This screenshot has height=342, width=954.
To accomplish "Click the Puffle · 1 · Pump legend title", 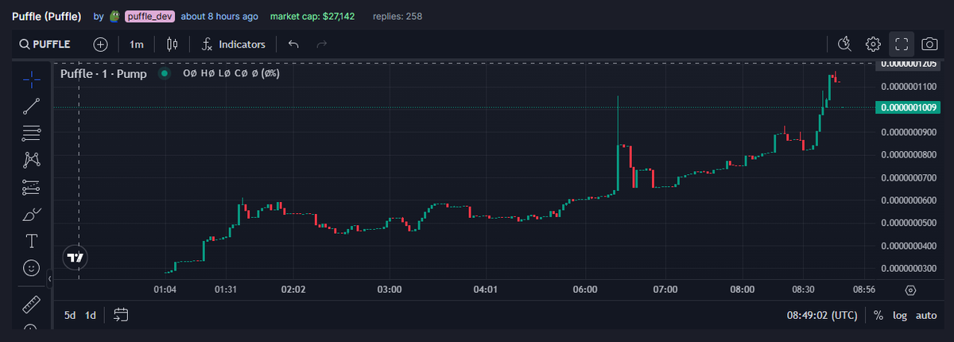I will click(103, 73).
